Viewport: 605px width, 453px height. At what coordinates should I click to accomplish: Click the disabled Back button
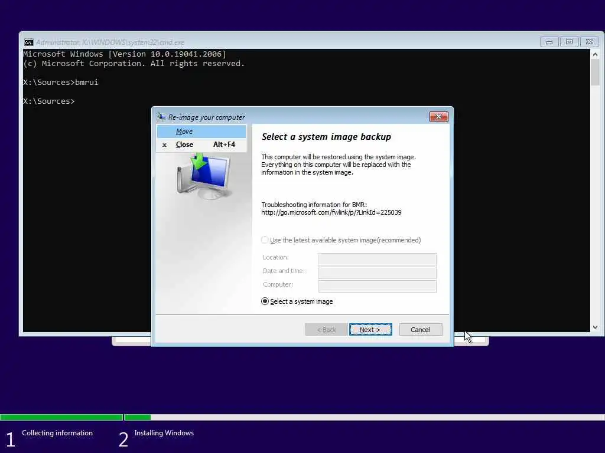tap(326, 330)
